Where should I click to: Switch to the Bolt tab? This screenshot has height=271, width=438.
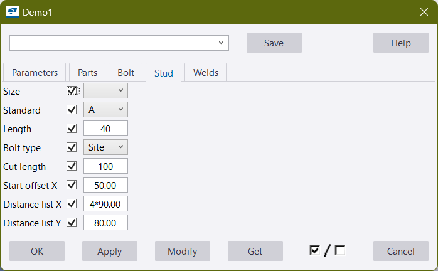pos(126,73)
